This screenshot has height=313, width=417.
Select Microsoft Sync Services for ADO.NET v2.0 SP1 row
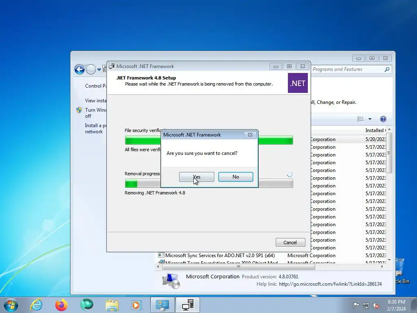[271, 255]
